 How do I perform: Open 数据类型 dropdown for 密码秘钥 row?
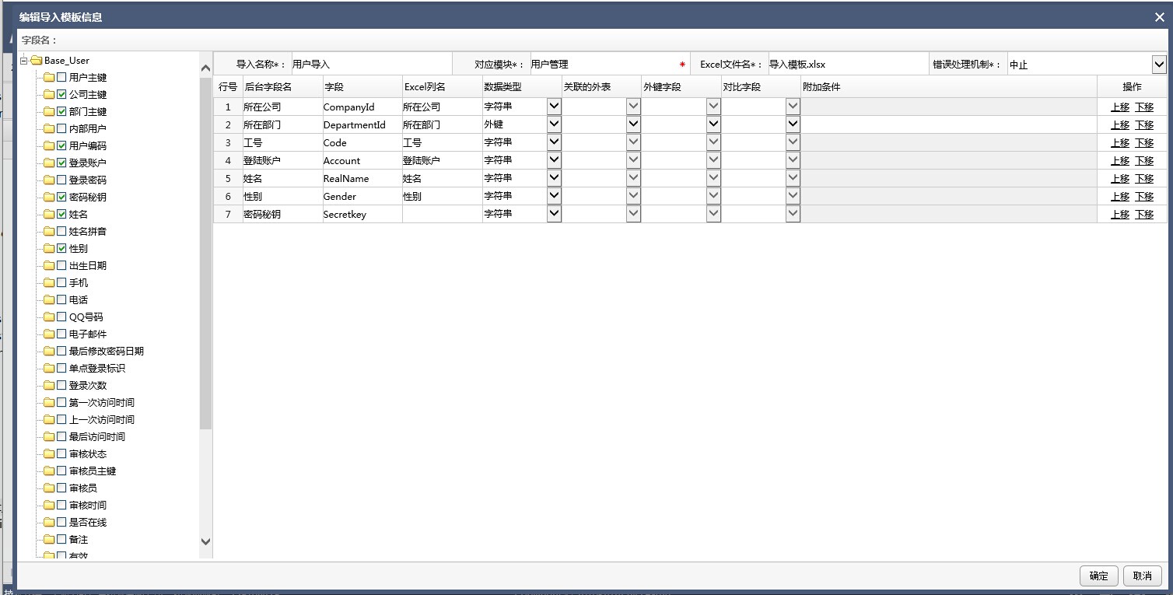554,214
